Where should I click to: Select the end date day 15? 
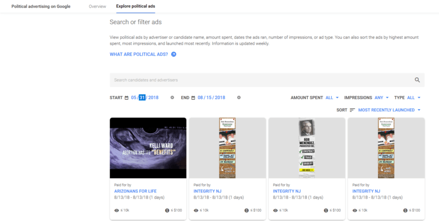(209, 98)
